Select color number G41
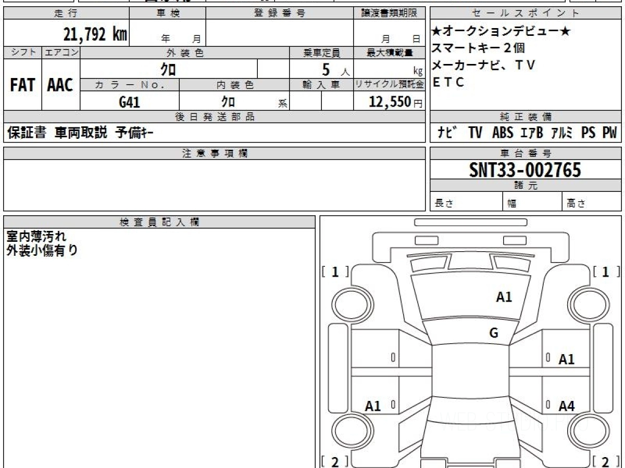 tap(130, 102)
